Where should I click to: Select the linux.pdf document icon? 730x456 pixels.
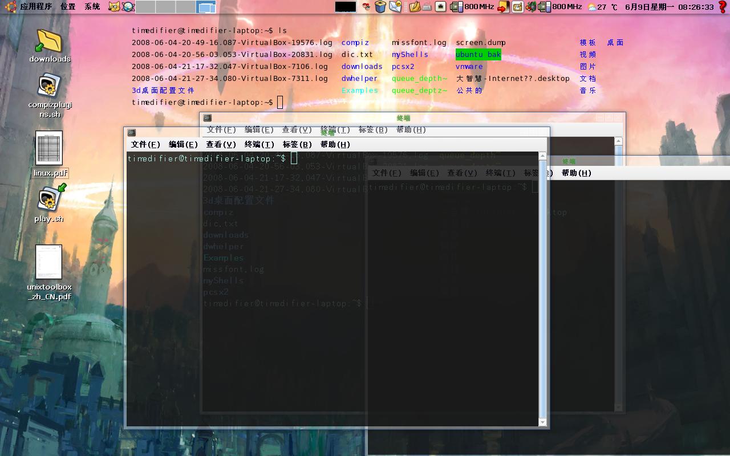pos(50,154)
